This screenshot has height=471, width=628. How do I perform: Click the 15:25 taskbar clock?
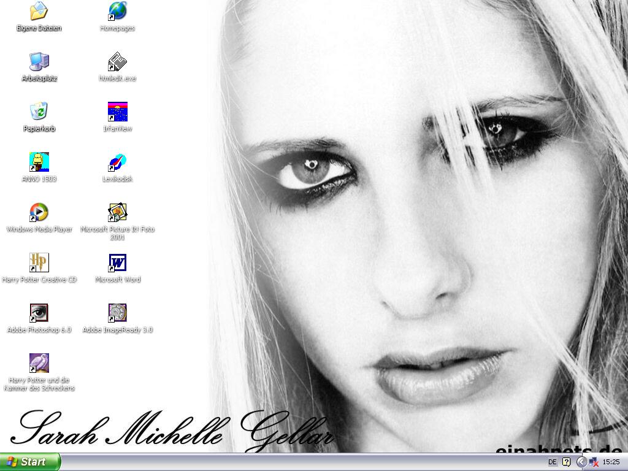(611, 462)
